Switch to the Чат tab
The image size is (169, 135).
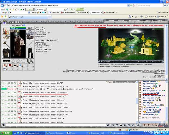[110, 82]
